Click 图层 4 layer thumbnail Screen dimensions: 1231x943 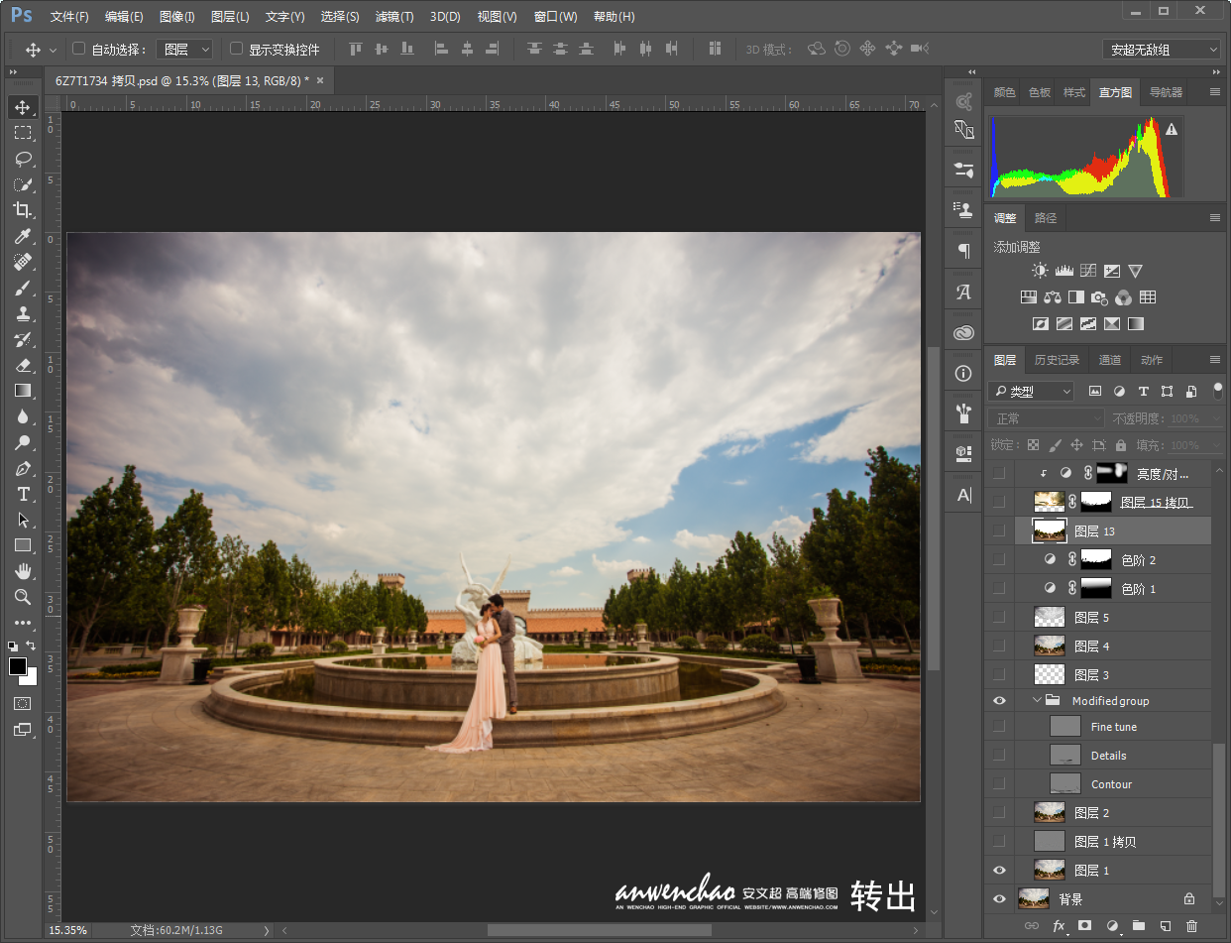point(1050,647)
